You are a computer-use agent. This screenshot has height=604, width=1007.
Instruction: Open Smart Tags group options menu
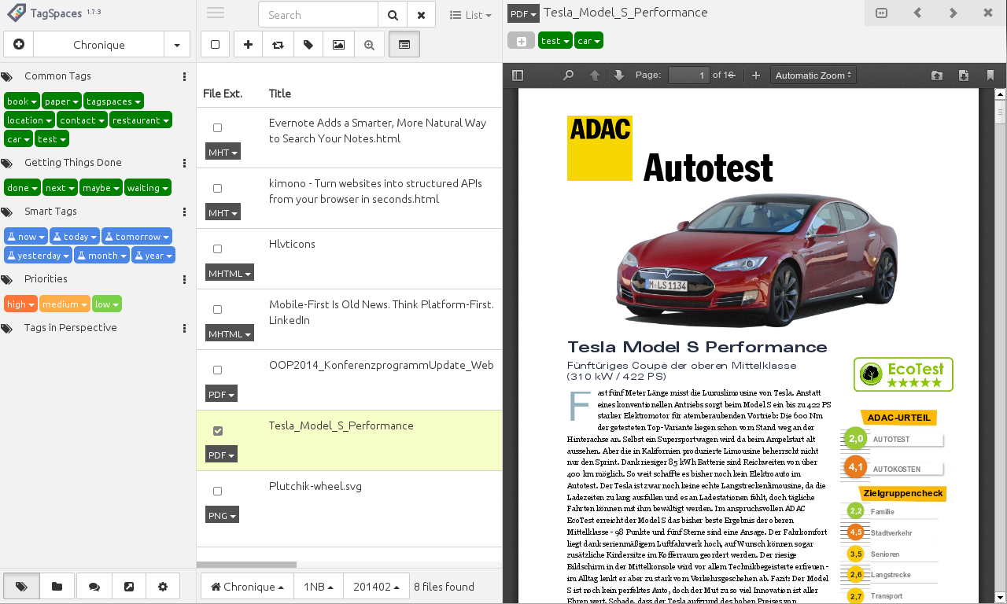184,212
